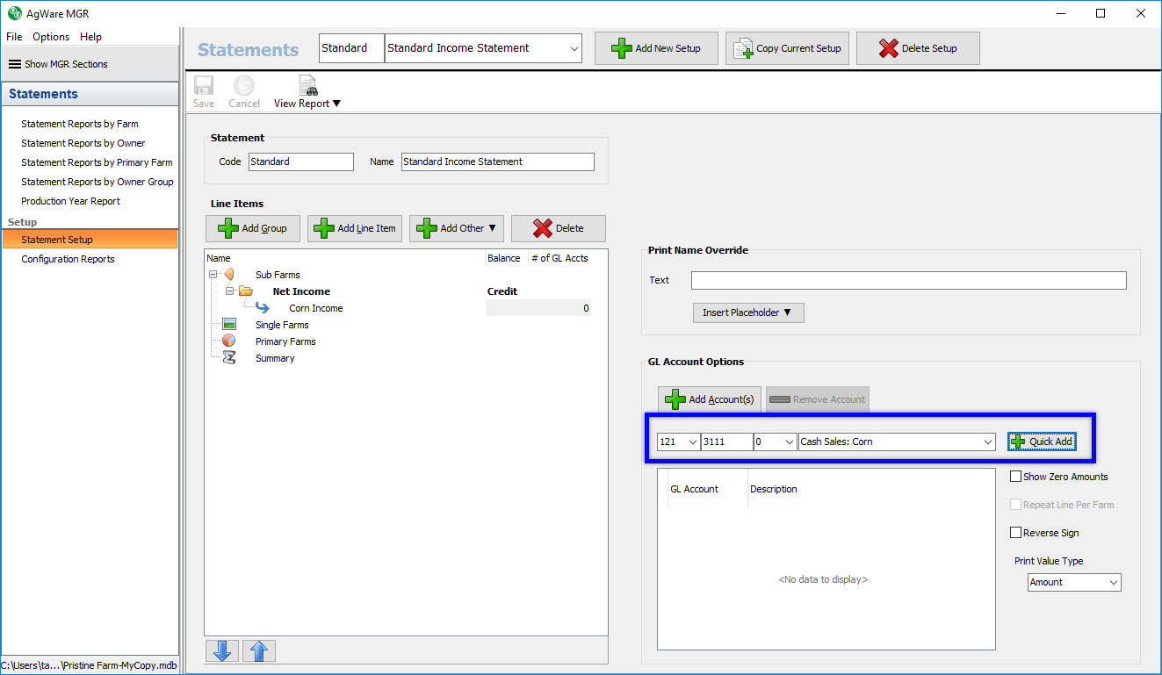The image size is (1162, 675).
Task: Click the Quick Add button
Action: [1042, 442]
